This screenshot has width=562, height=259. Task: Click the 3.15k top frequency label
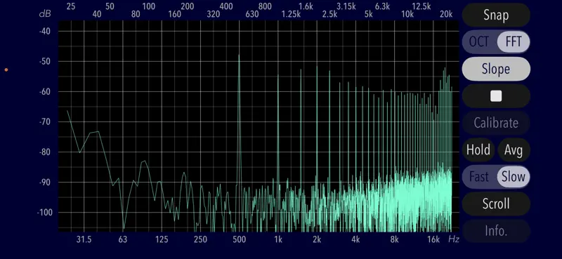click(346, 6)
